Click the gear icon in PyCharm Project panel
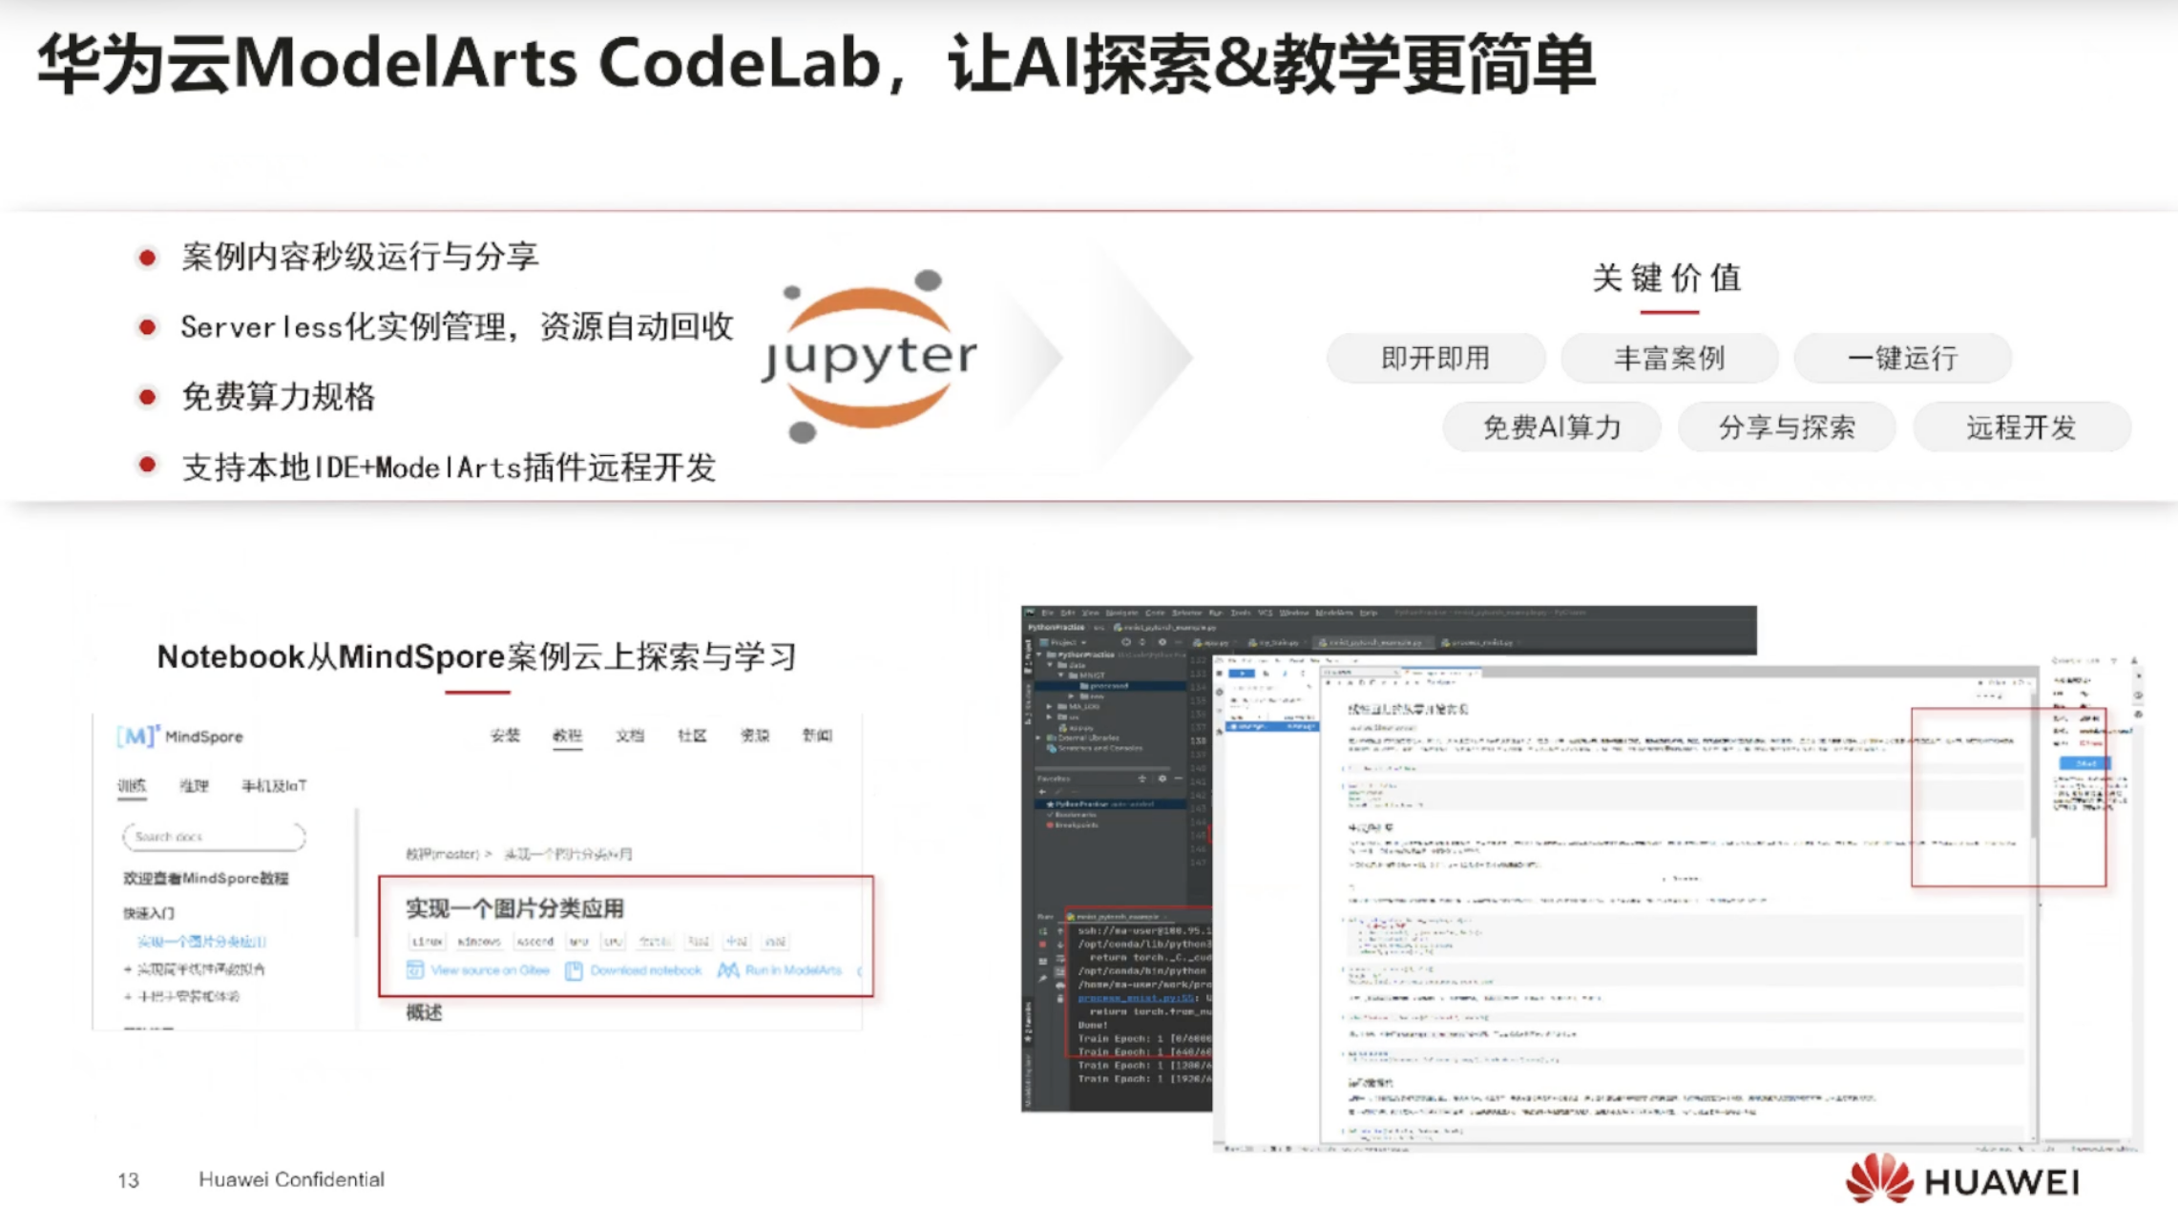Viewport: 2178px width, 1206px height. click(1162, 643)
